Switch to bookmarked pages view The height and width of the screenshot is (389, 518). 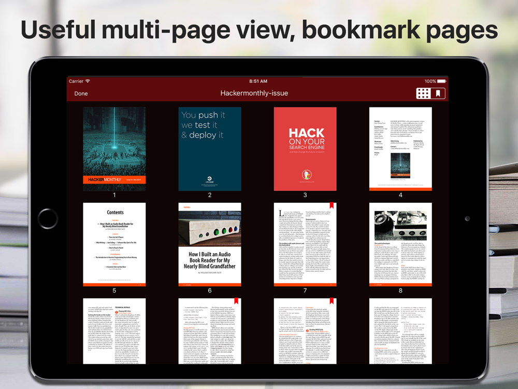[x=438, y=93]
